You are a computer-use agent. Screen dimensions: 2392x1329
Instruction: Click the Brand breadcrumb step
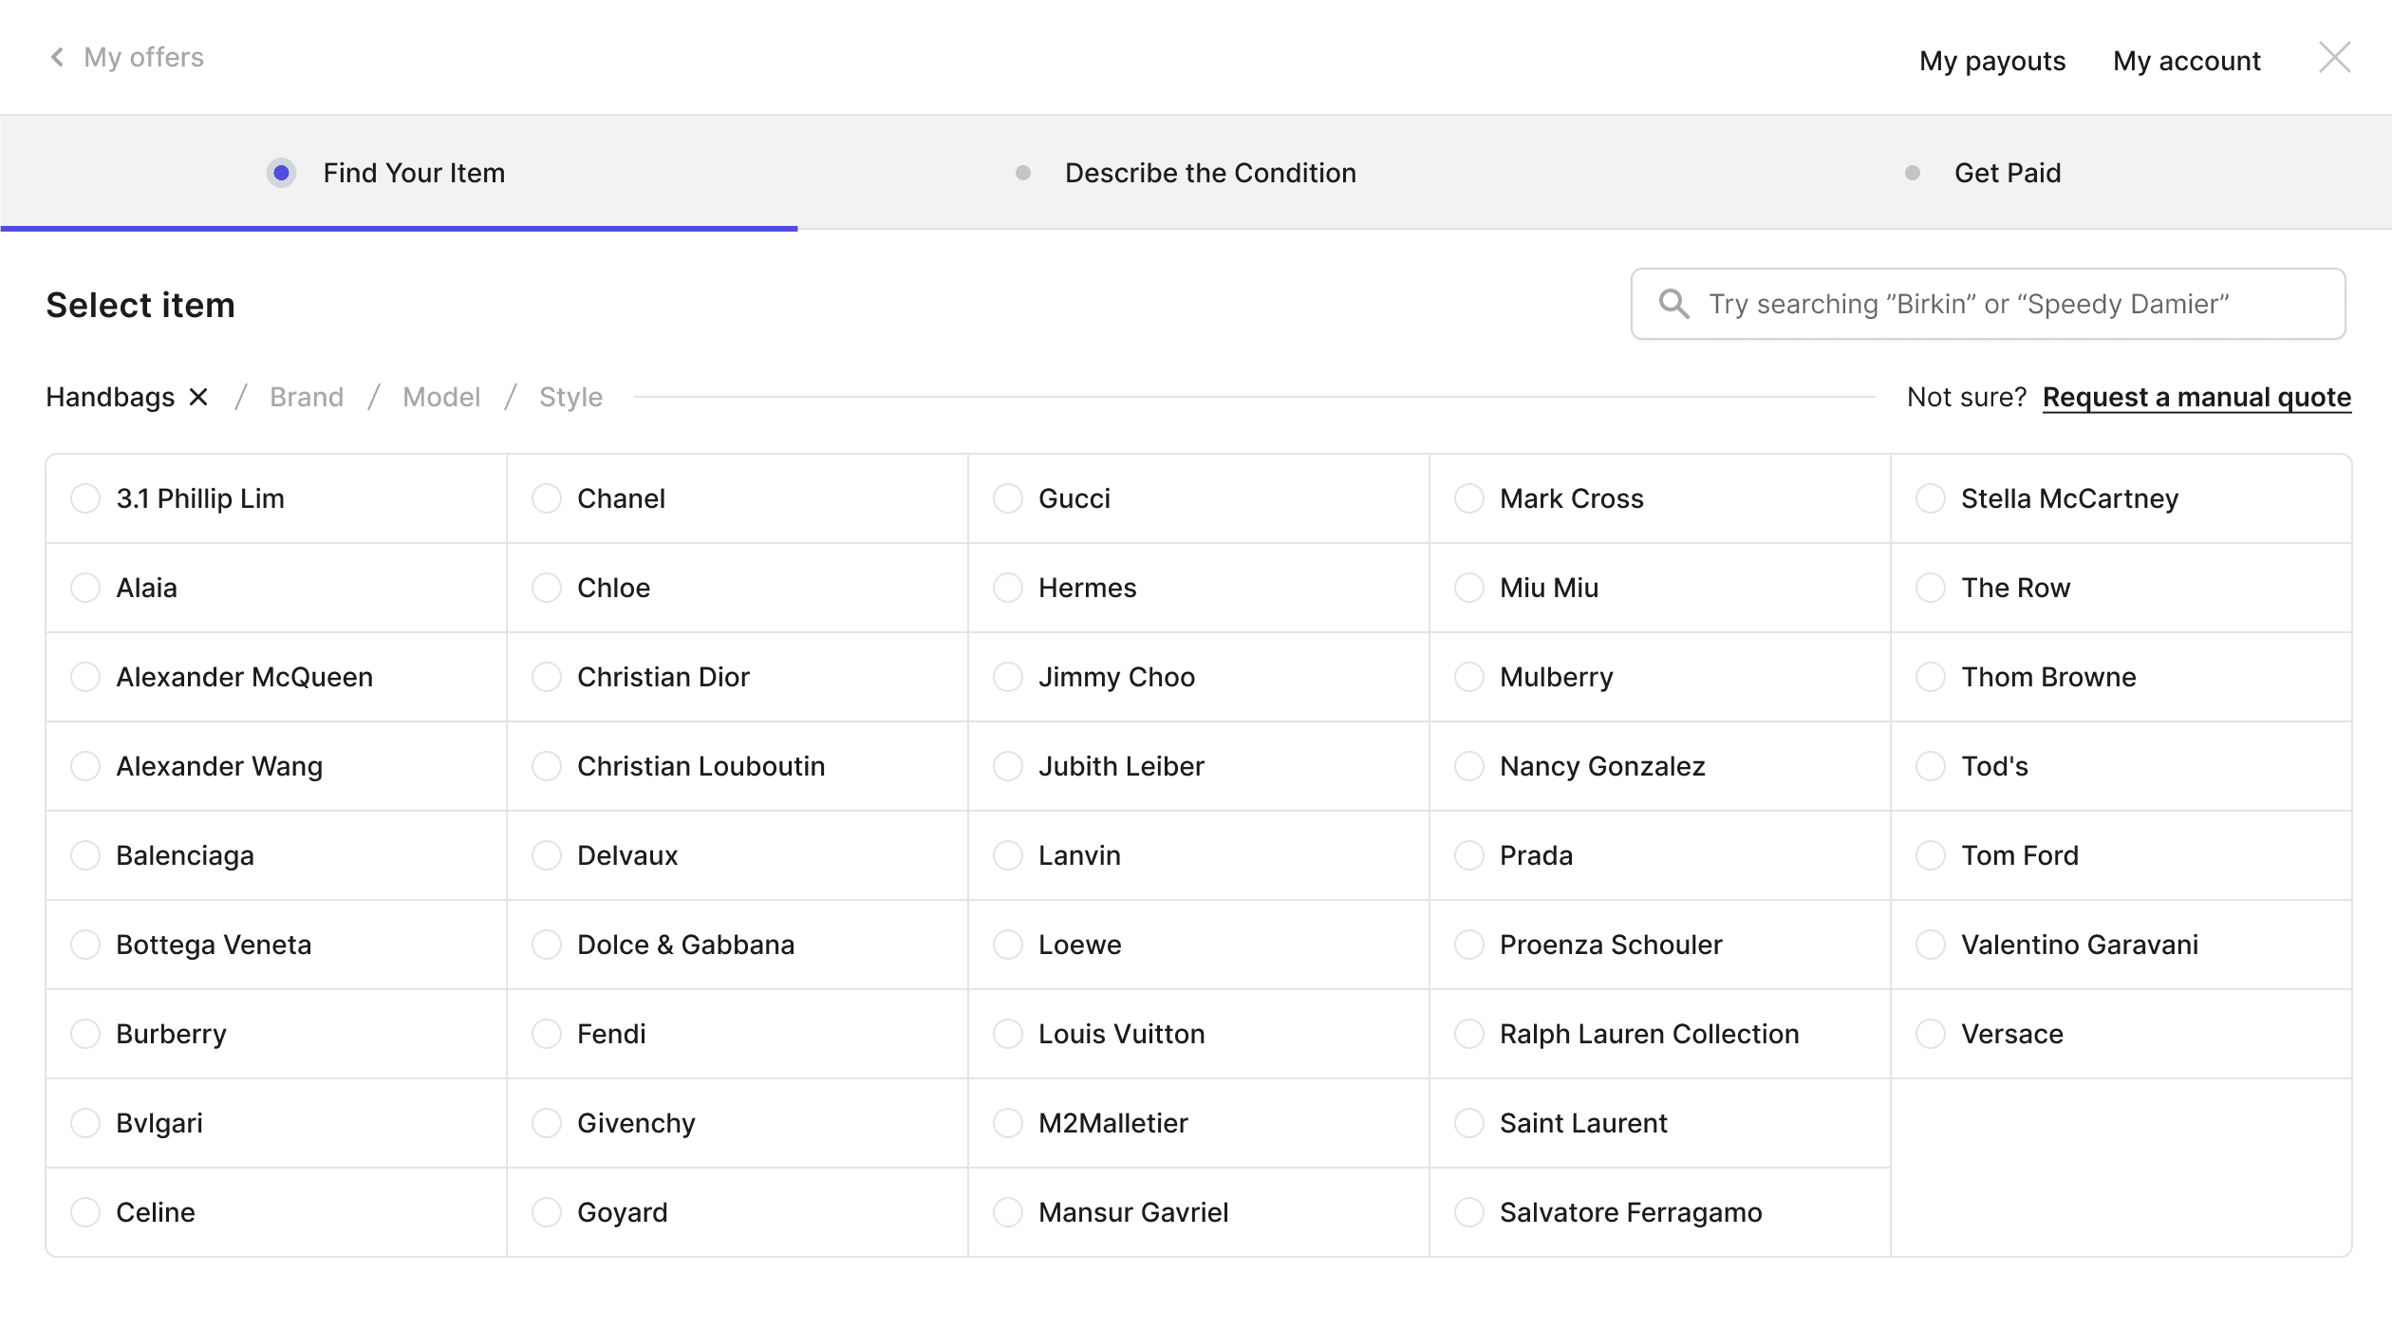[307, 397]
